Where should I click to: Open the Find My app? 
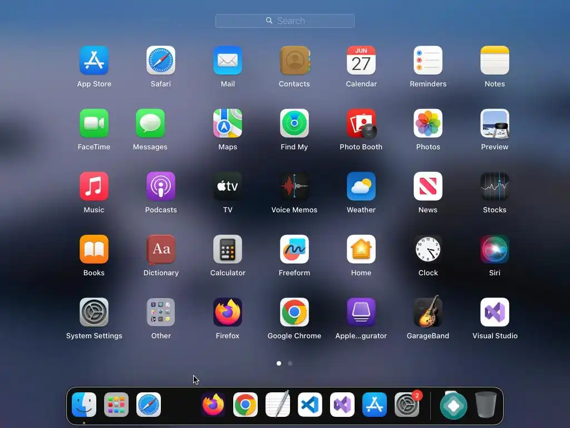click(x=294, y=123)
